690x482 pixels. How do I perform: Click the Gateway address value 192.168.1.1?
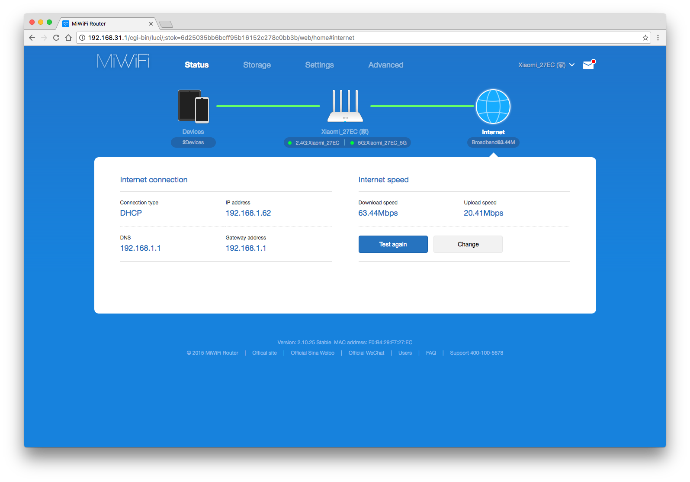246,248
